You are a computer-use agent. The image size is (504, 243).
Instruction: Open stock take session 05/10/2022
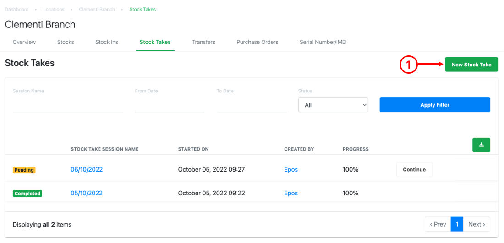tap(87, 193)
